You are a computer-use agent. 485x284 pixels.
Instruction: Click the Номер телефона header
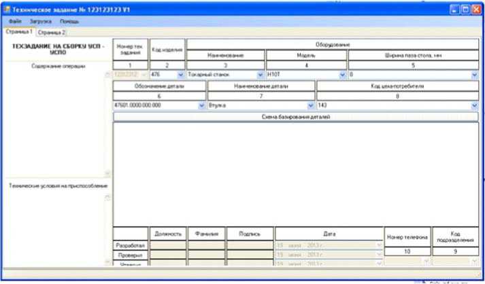[x=407, y=237]
